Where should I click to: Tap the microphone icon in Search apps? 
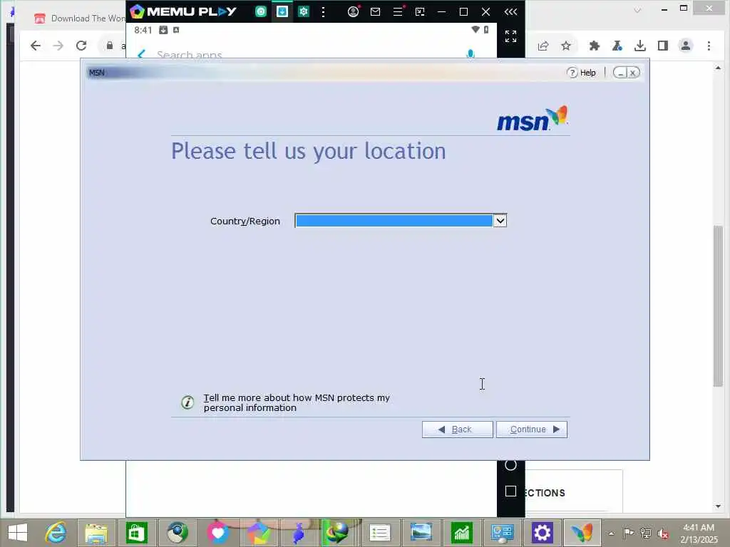471,54
